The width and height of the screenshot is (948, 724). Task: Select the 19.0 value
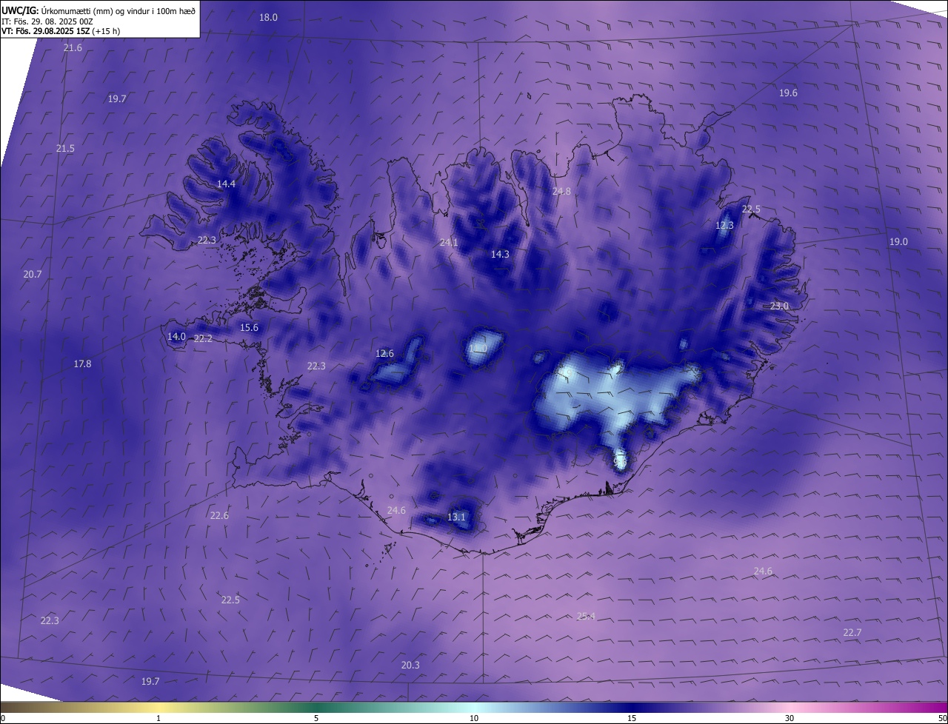coord(898,241)
